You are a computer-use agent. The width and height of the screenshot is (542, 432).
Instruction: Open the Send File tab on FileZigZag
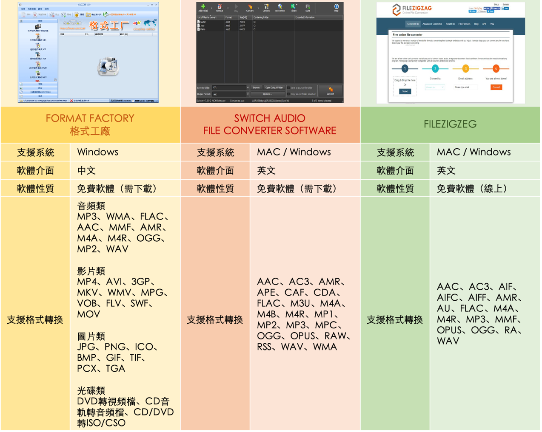[x=450, y=24]
